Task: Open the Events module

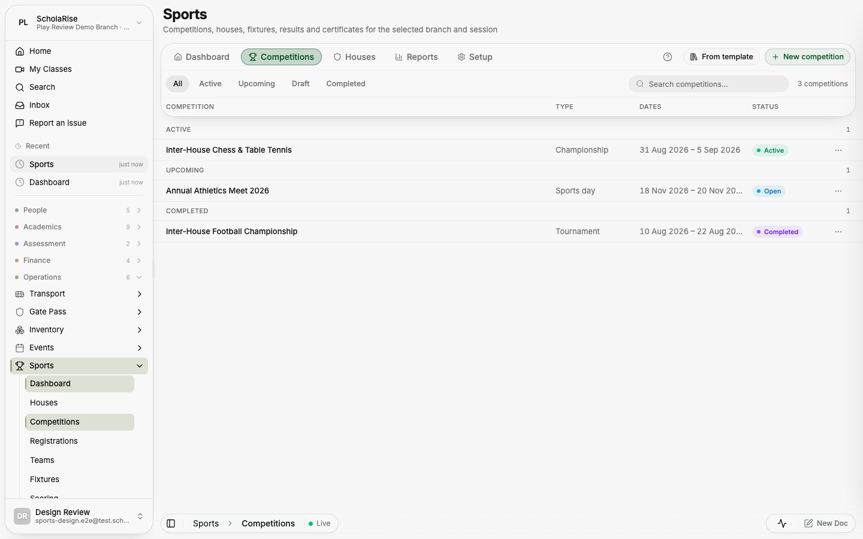Action: tap(79, 348)
